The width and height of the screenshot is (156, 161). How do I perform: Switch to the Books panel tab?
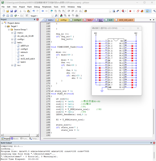click(15, 138)
